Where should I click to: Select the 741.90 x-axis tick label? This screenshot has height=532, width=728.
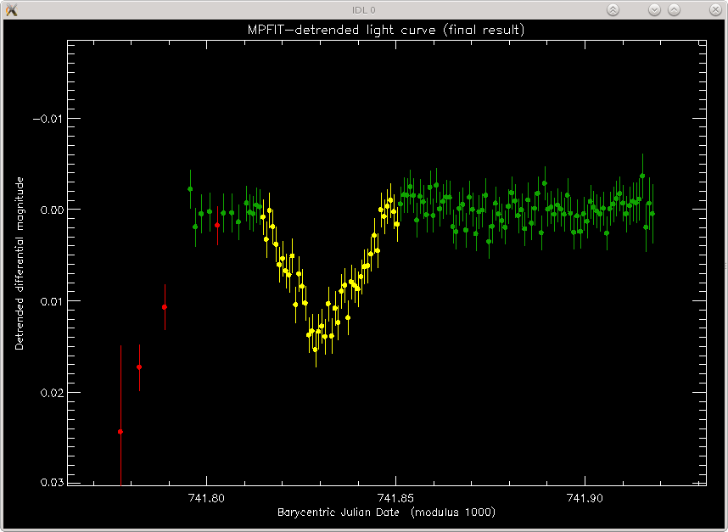pos(585,498)
